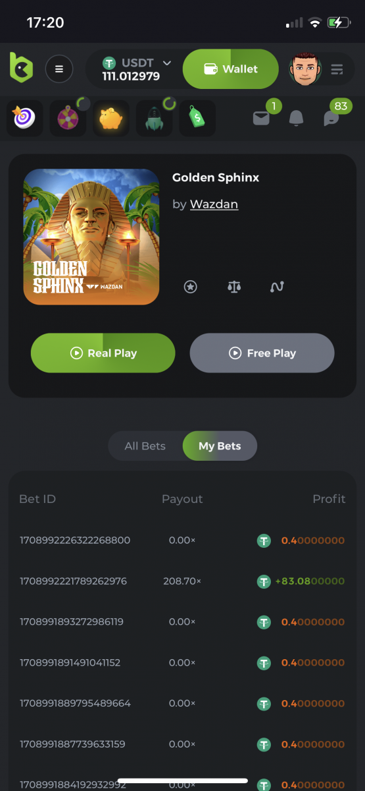Open the rocket rewards icon
The height and width of the screenshot is (791, 365).
[x=154, y=119]
